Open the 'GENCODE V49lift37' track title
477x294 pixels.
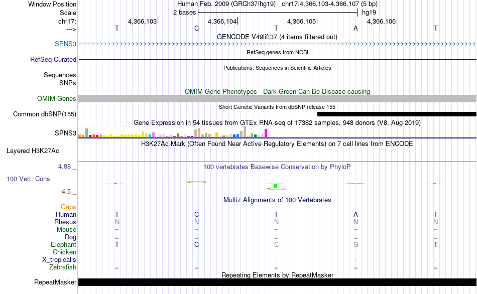[277, 37]
